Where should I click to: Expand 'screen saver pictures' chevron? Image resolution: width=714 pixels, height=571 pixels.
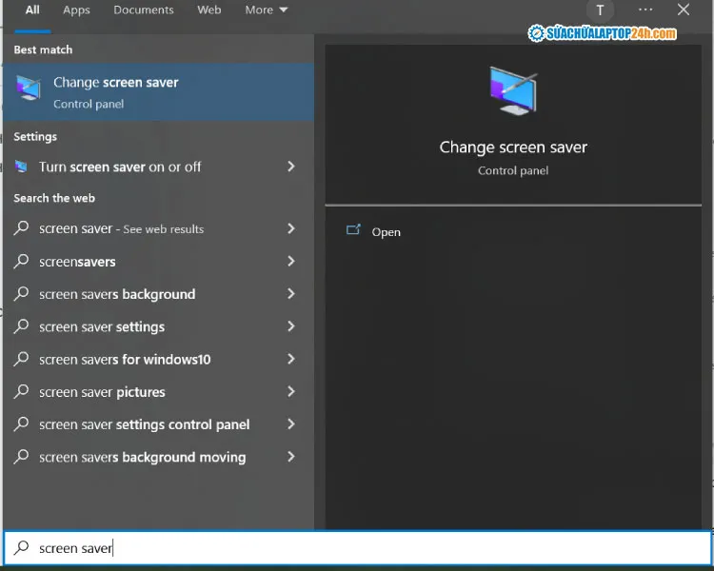click(291, 391)
